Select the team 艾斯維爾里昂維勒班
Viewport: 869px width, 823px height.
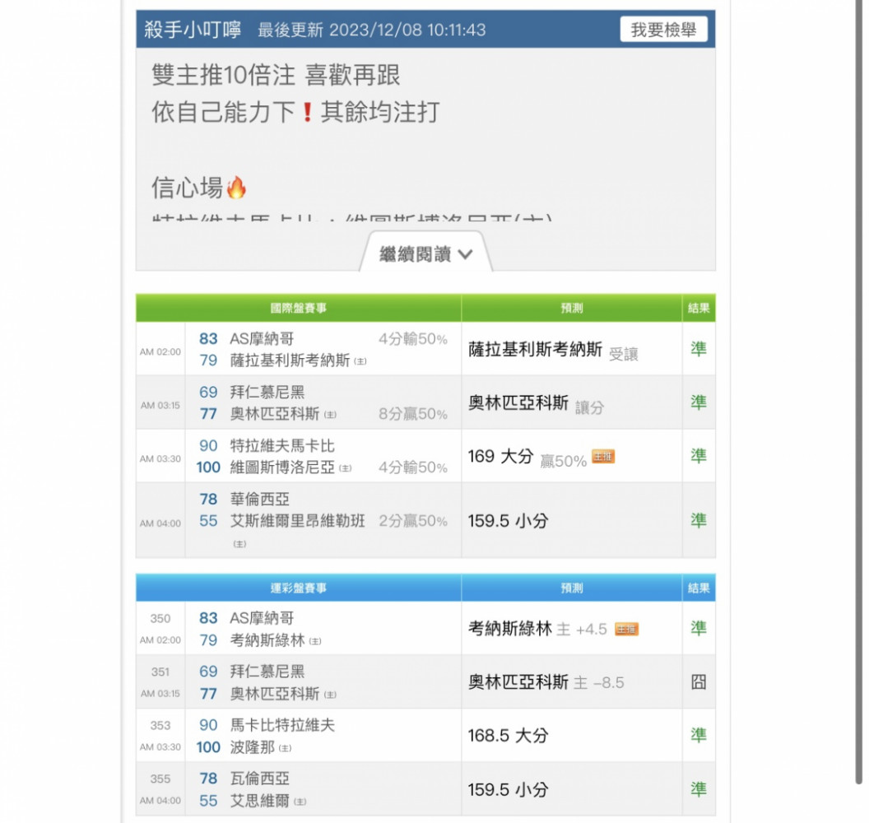[x=298, y=521]
